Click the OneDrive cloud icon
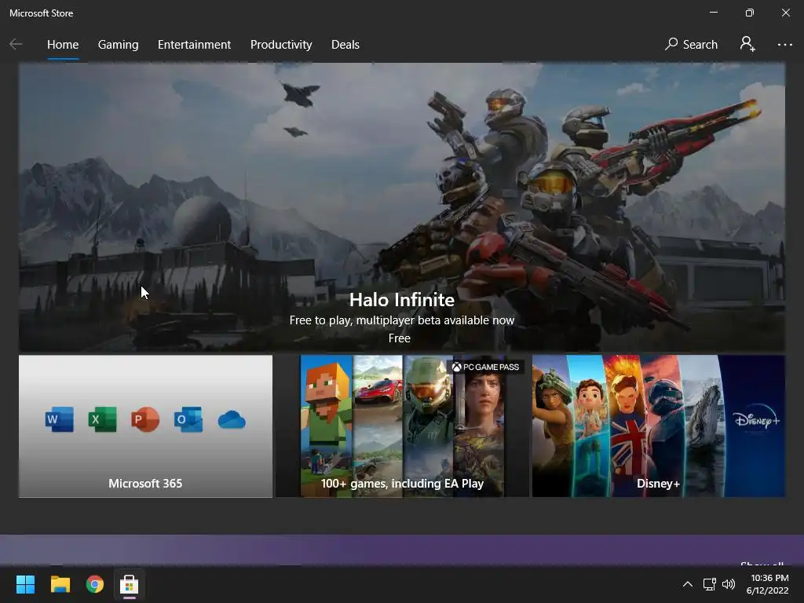Screen dimensions: 804x603 point(232,420)
